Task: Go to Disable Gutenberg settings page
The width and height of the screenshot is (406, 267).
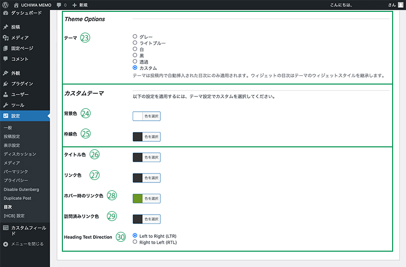Action: pos(21,189)
